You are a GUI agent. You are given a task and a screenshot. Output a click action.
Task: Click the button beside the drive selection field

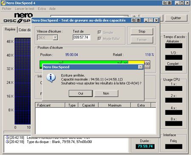point(135,16)
